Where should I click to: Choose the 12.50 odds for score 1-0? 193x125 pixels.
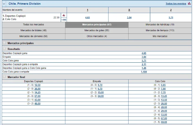pos(37,85)
